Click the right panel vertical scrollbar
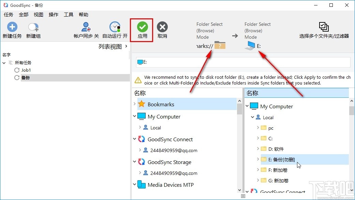This screenshot has height=200, width=355. pyautogui.click(x=352, y=143)
